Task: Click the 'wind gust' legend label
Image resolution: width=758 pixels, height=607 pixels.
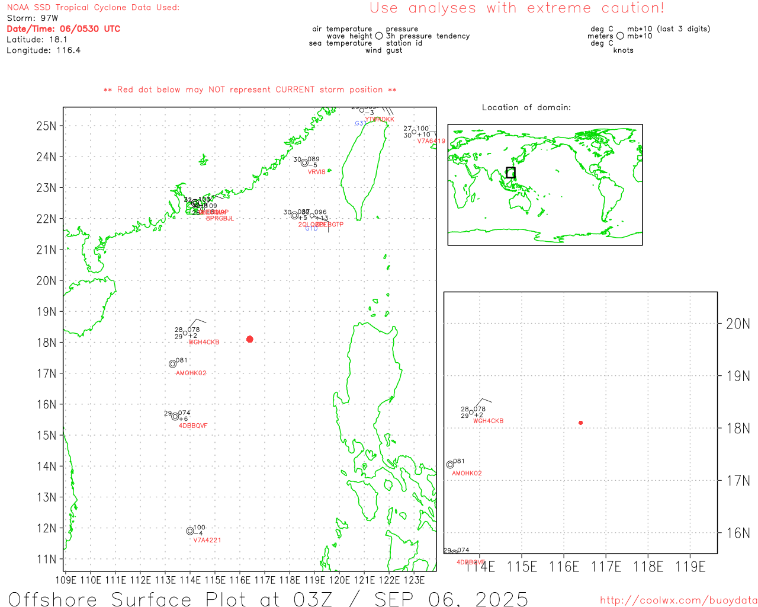Action: coord(384,50)
